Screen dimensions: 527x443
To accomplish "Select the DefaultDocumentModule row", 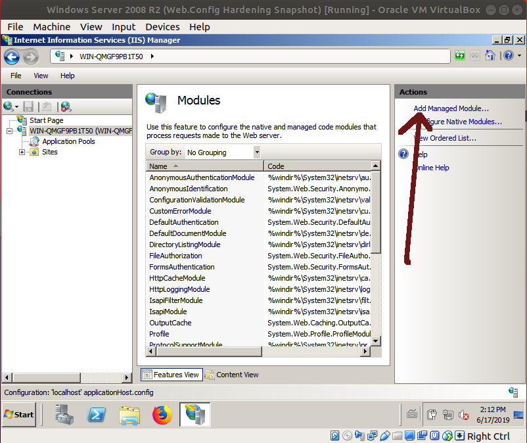I will pos(258,233).
